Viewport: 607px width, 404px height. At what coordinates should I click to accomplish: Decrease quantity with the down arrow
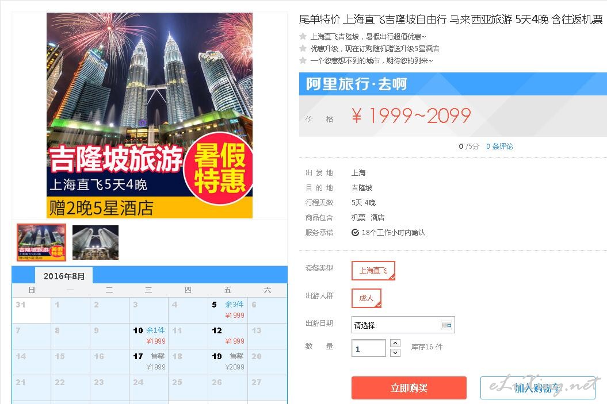click(395, 353)
